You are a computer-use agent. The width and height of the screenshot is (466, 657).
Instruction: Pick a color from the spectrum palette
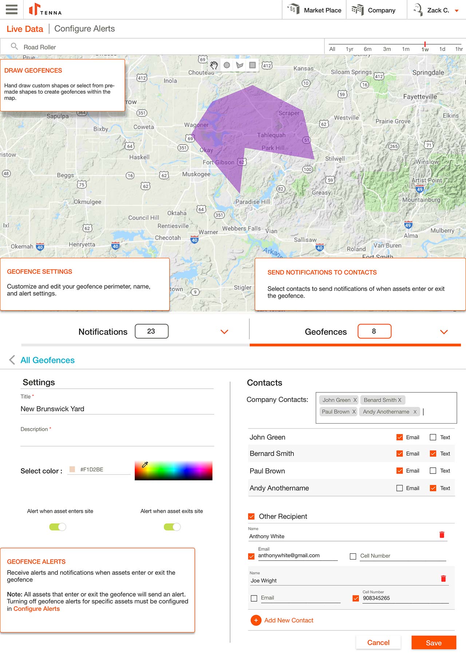(173, 471)
